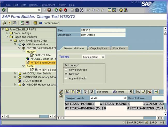Image resolution: width=168 pixels, height=127 pixels.
Task: Click the Change field pencil icon
Action: tap(143, 92)
